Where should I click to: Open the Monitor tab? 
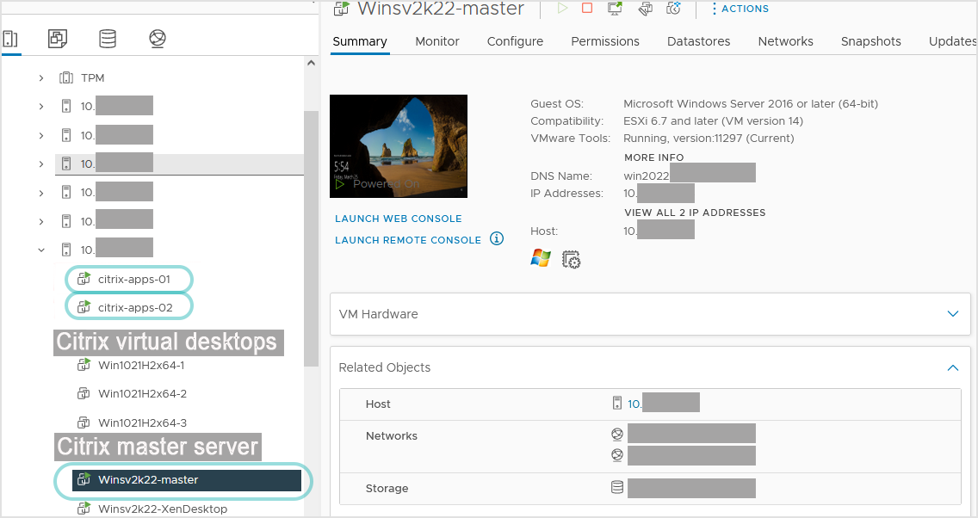point(436,41)
